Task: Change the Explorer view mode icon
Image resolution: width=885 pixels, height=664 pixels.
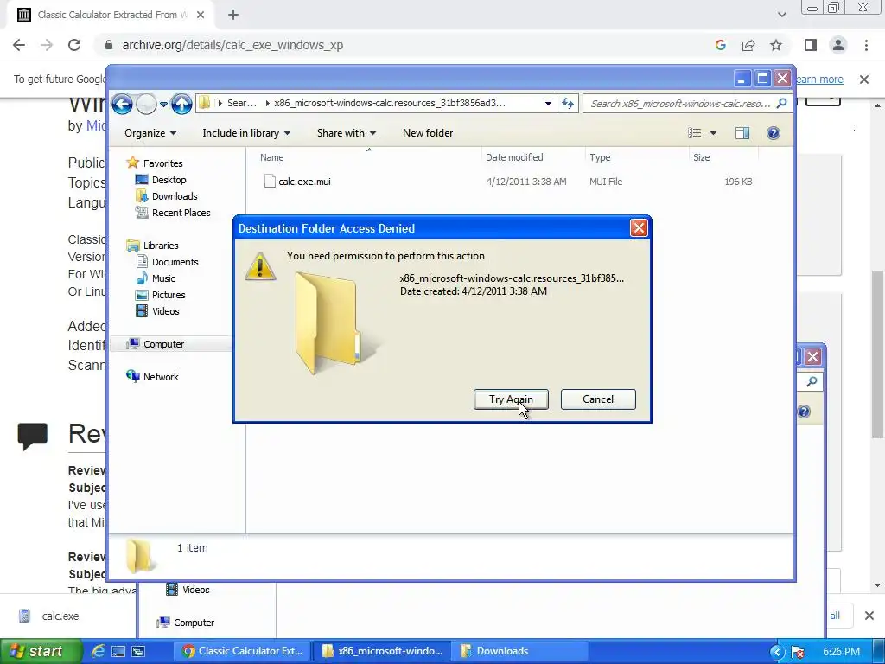Action: 694,132
